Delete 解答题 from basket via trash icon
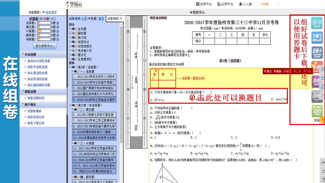This screenshot has height=183, width=325. coord(58,35)
